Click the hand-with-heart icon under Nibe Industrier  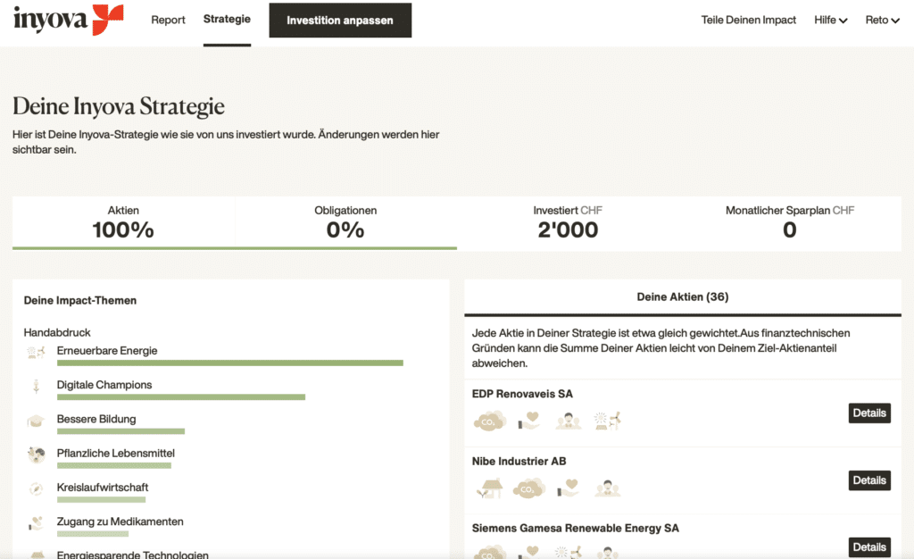pyautogui.click(x=569, y=488)
